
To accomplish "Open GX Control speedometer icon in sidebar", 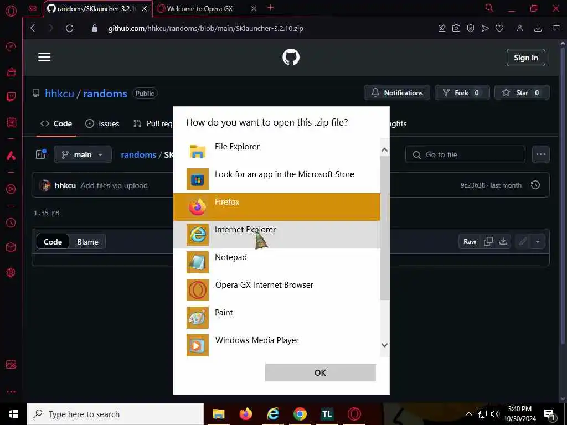I will (11, 46).
